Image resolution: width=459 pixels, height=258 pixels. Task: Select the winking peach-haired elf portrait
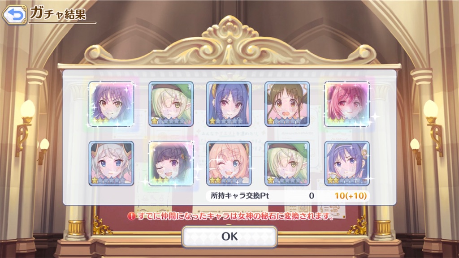point(229,163)
